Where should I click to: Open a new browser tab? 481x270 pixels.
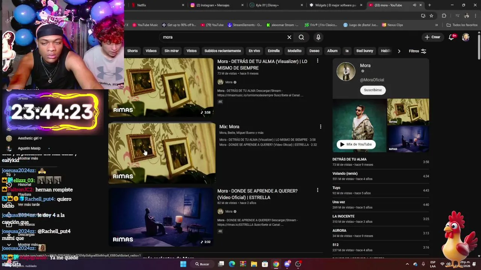tap(430, 5)
